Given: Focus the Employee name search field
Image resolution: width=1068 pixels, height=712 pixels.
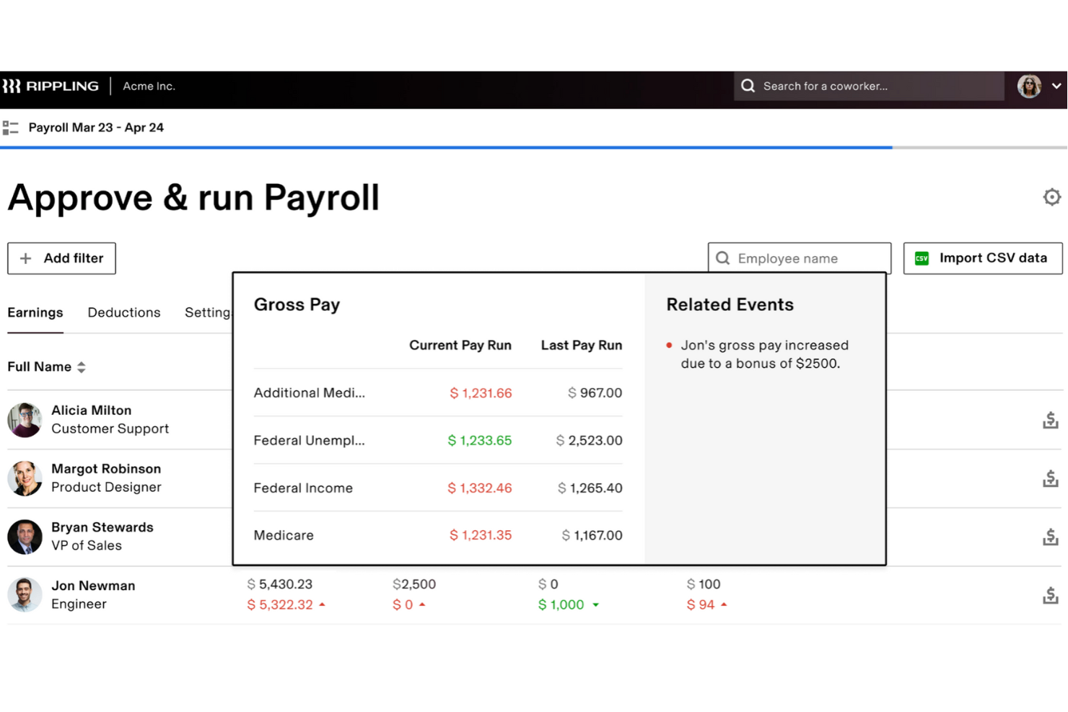Looking at the screenshot, I should pyautogui.click(x=800, y=258).
